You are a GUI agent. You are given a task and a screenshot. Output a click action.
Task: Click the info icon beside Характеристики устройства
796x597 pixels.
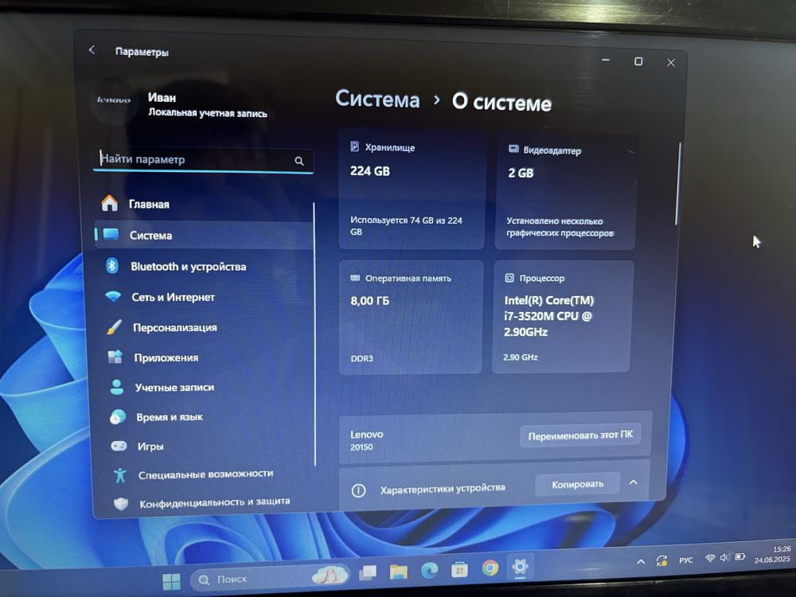click(358, 490)
